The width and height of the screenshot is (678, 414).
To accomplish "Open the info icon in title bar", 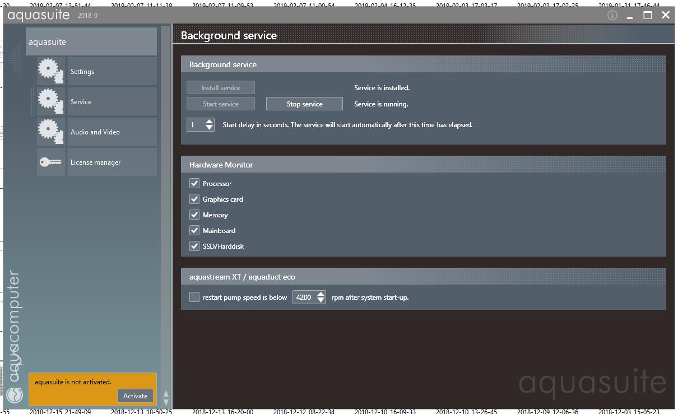I will point(612,15).
